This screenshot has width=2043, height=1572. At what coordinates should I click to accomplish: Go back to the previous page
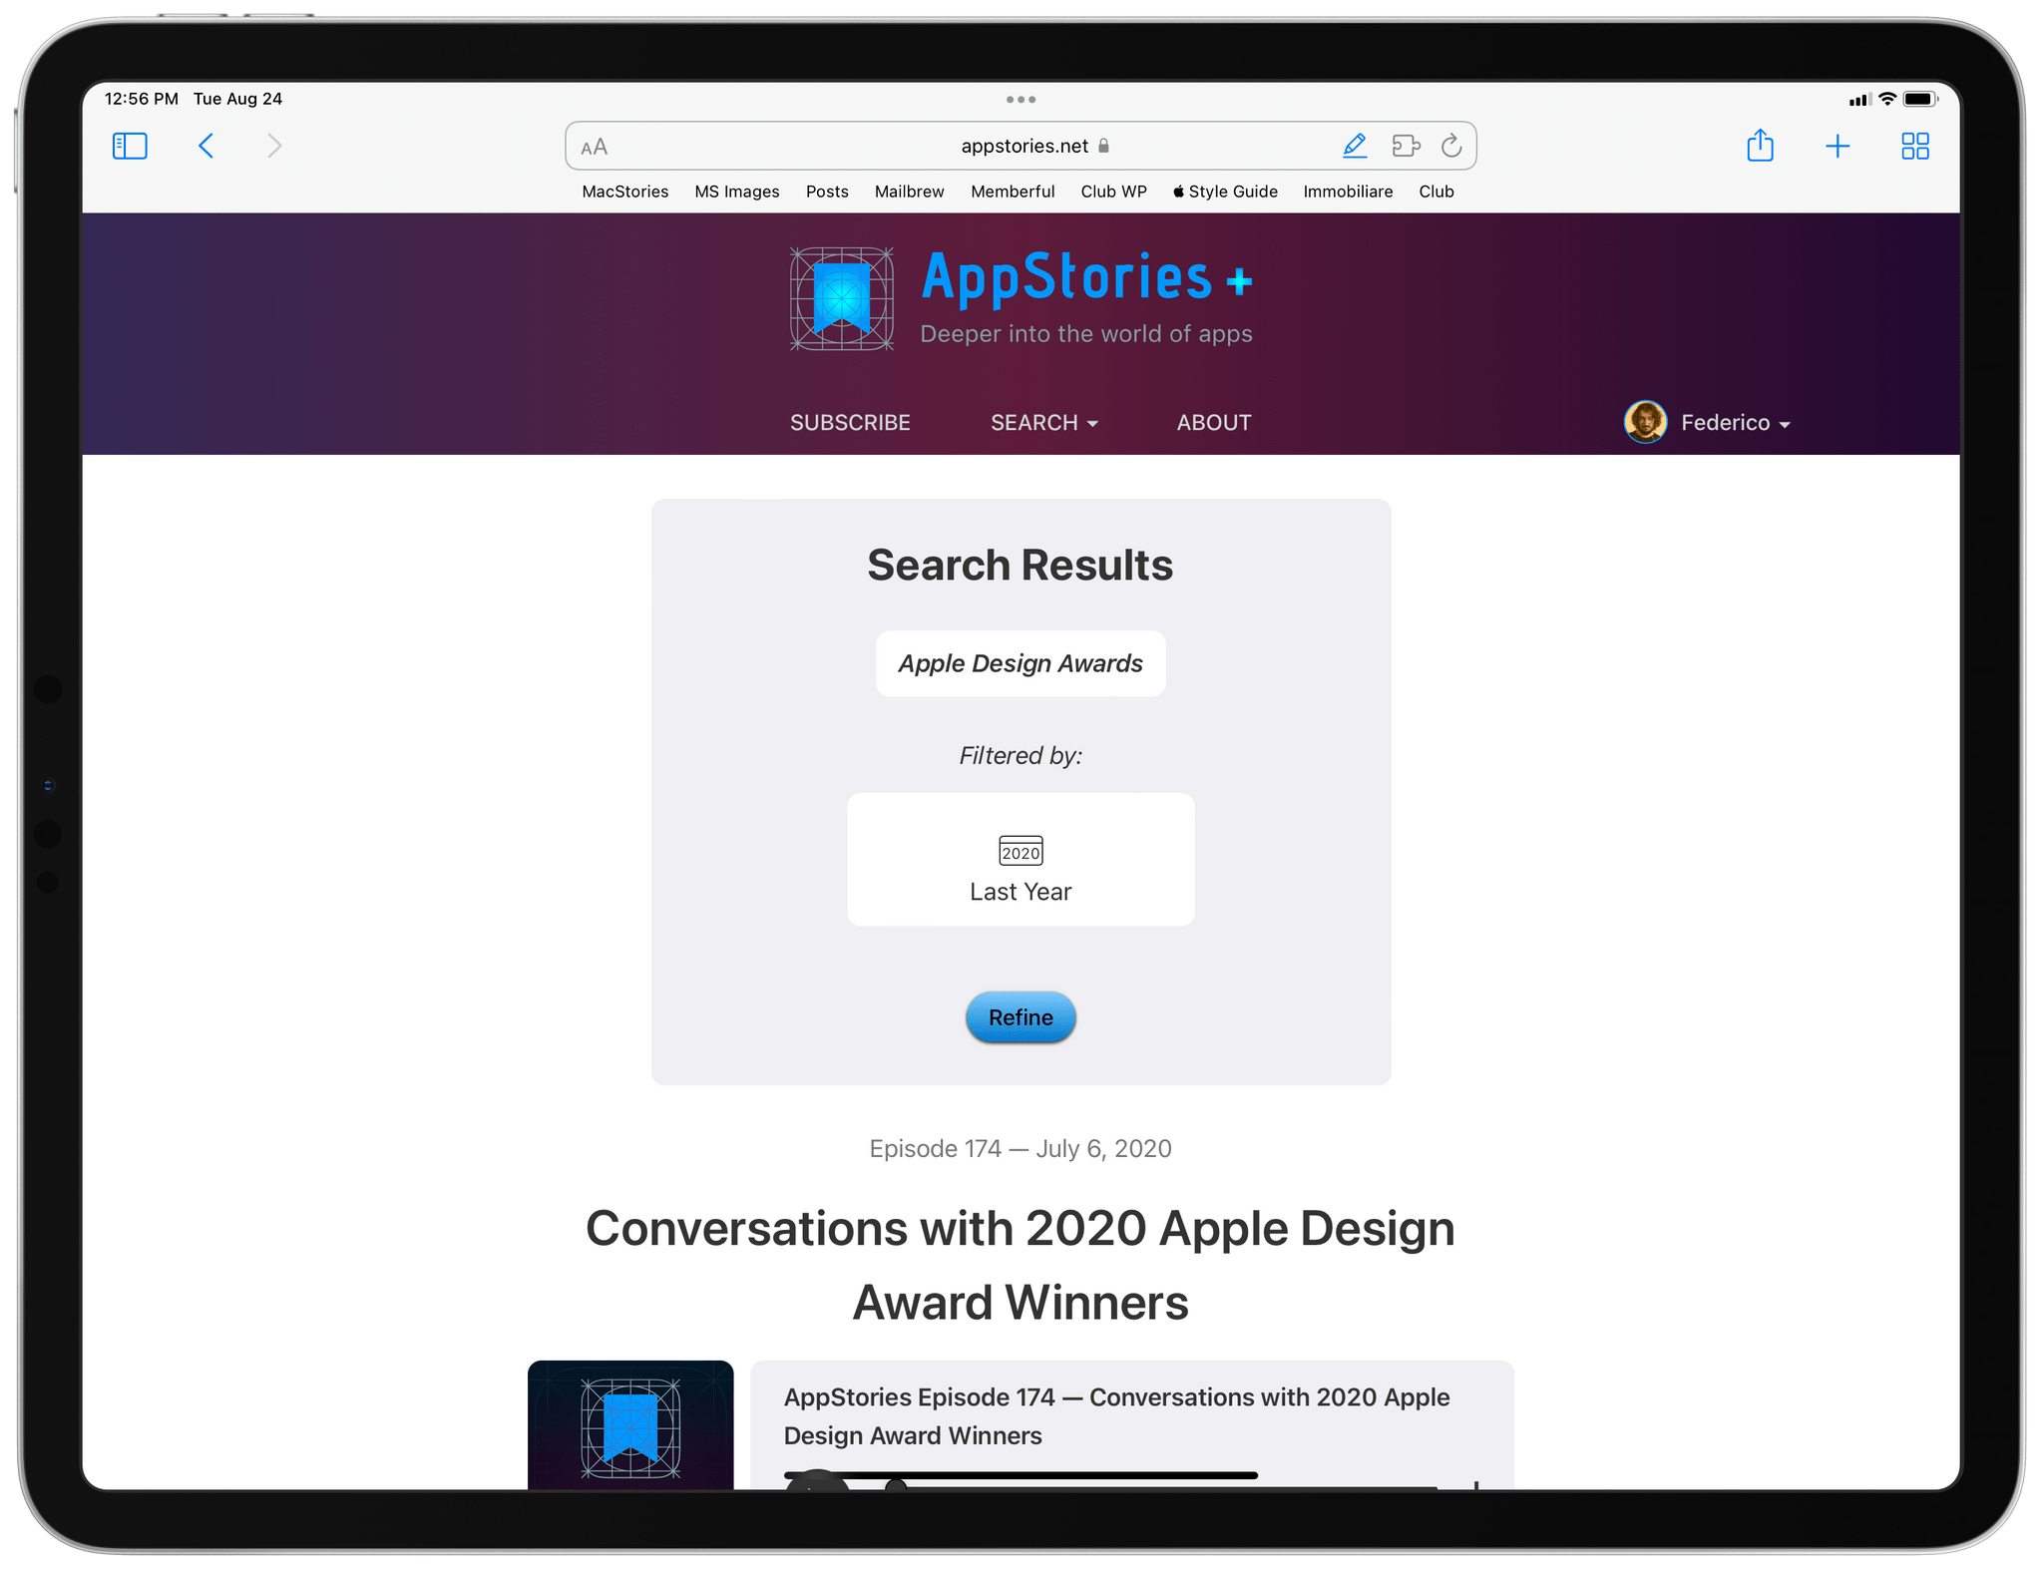pyautogui.click(x=206, y=147)
